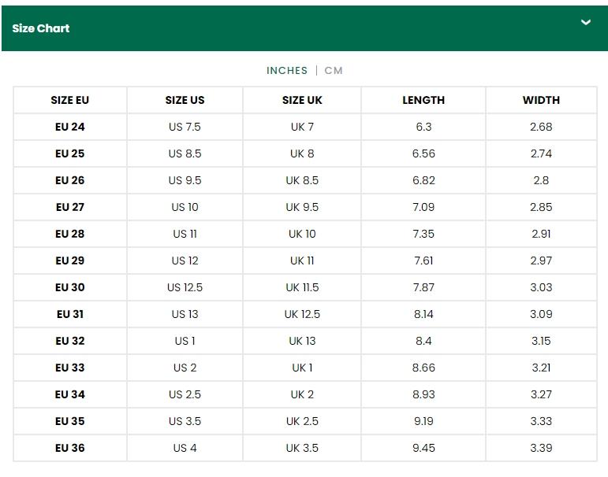Click the LENGTH column header

coord(423,100)
